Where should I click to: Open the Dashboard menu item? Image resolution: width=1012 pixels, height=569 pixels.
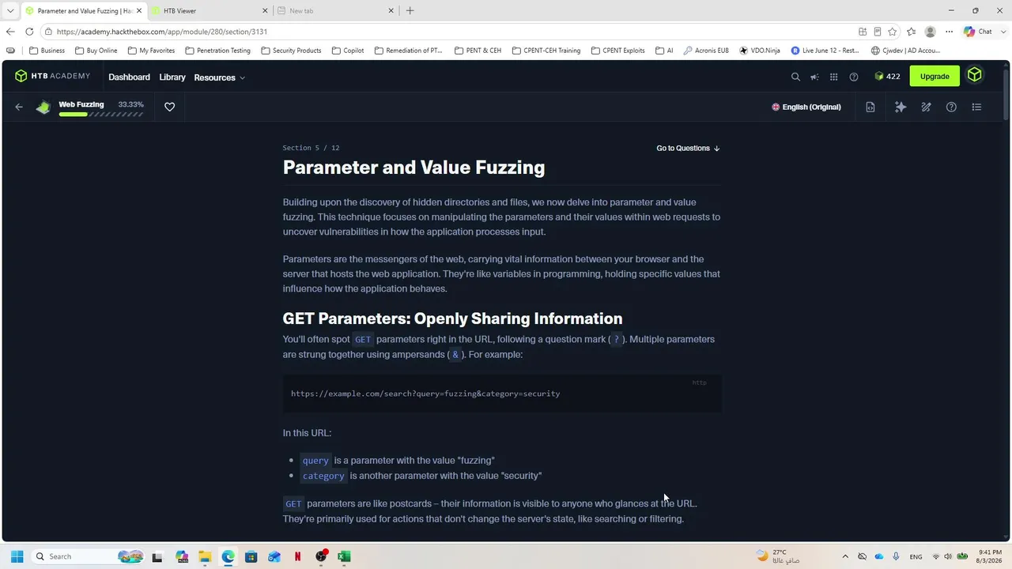click(x=129, y=77)
